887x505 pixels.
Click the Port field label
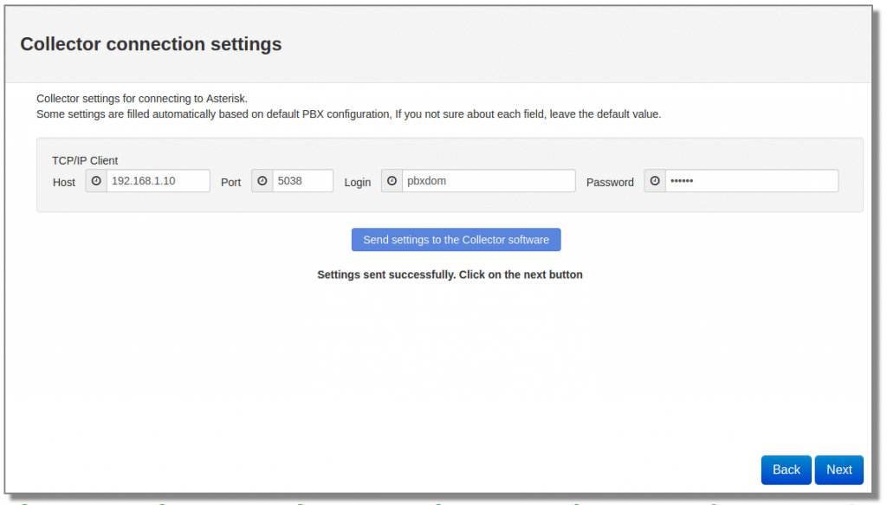coord(230,182)
